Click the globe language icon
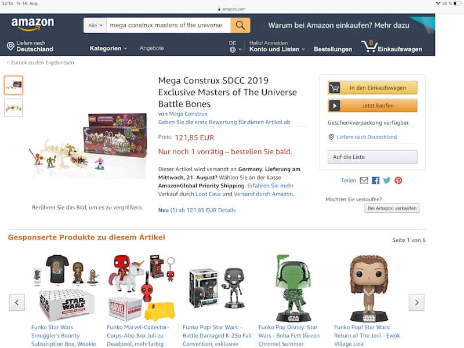Image resolution: width=464 pixels, height=348 pixels. [x=233, y=50]
